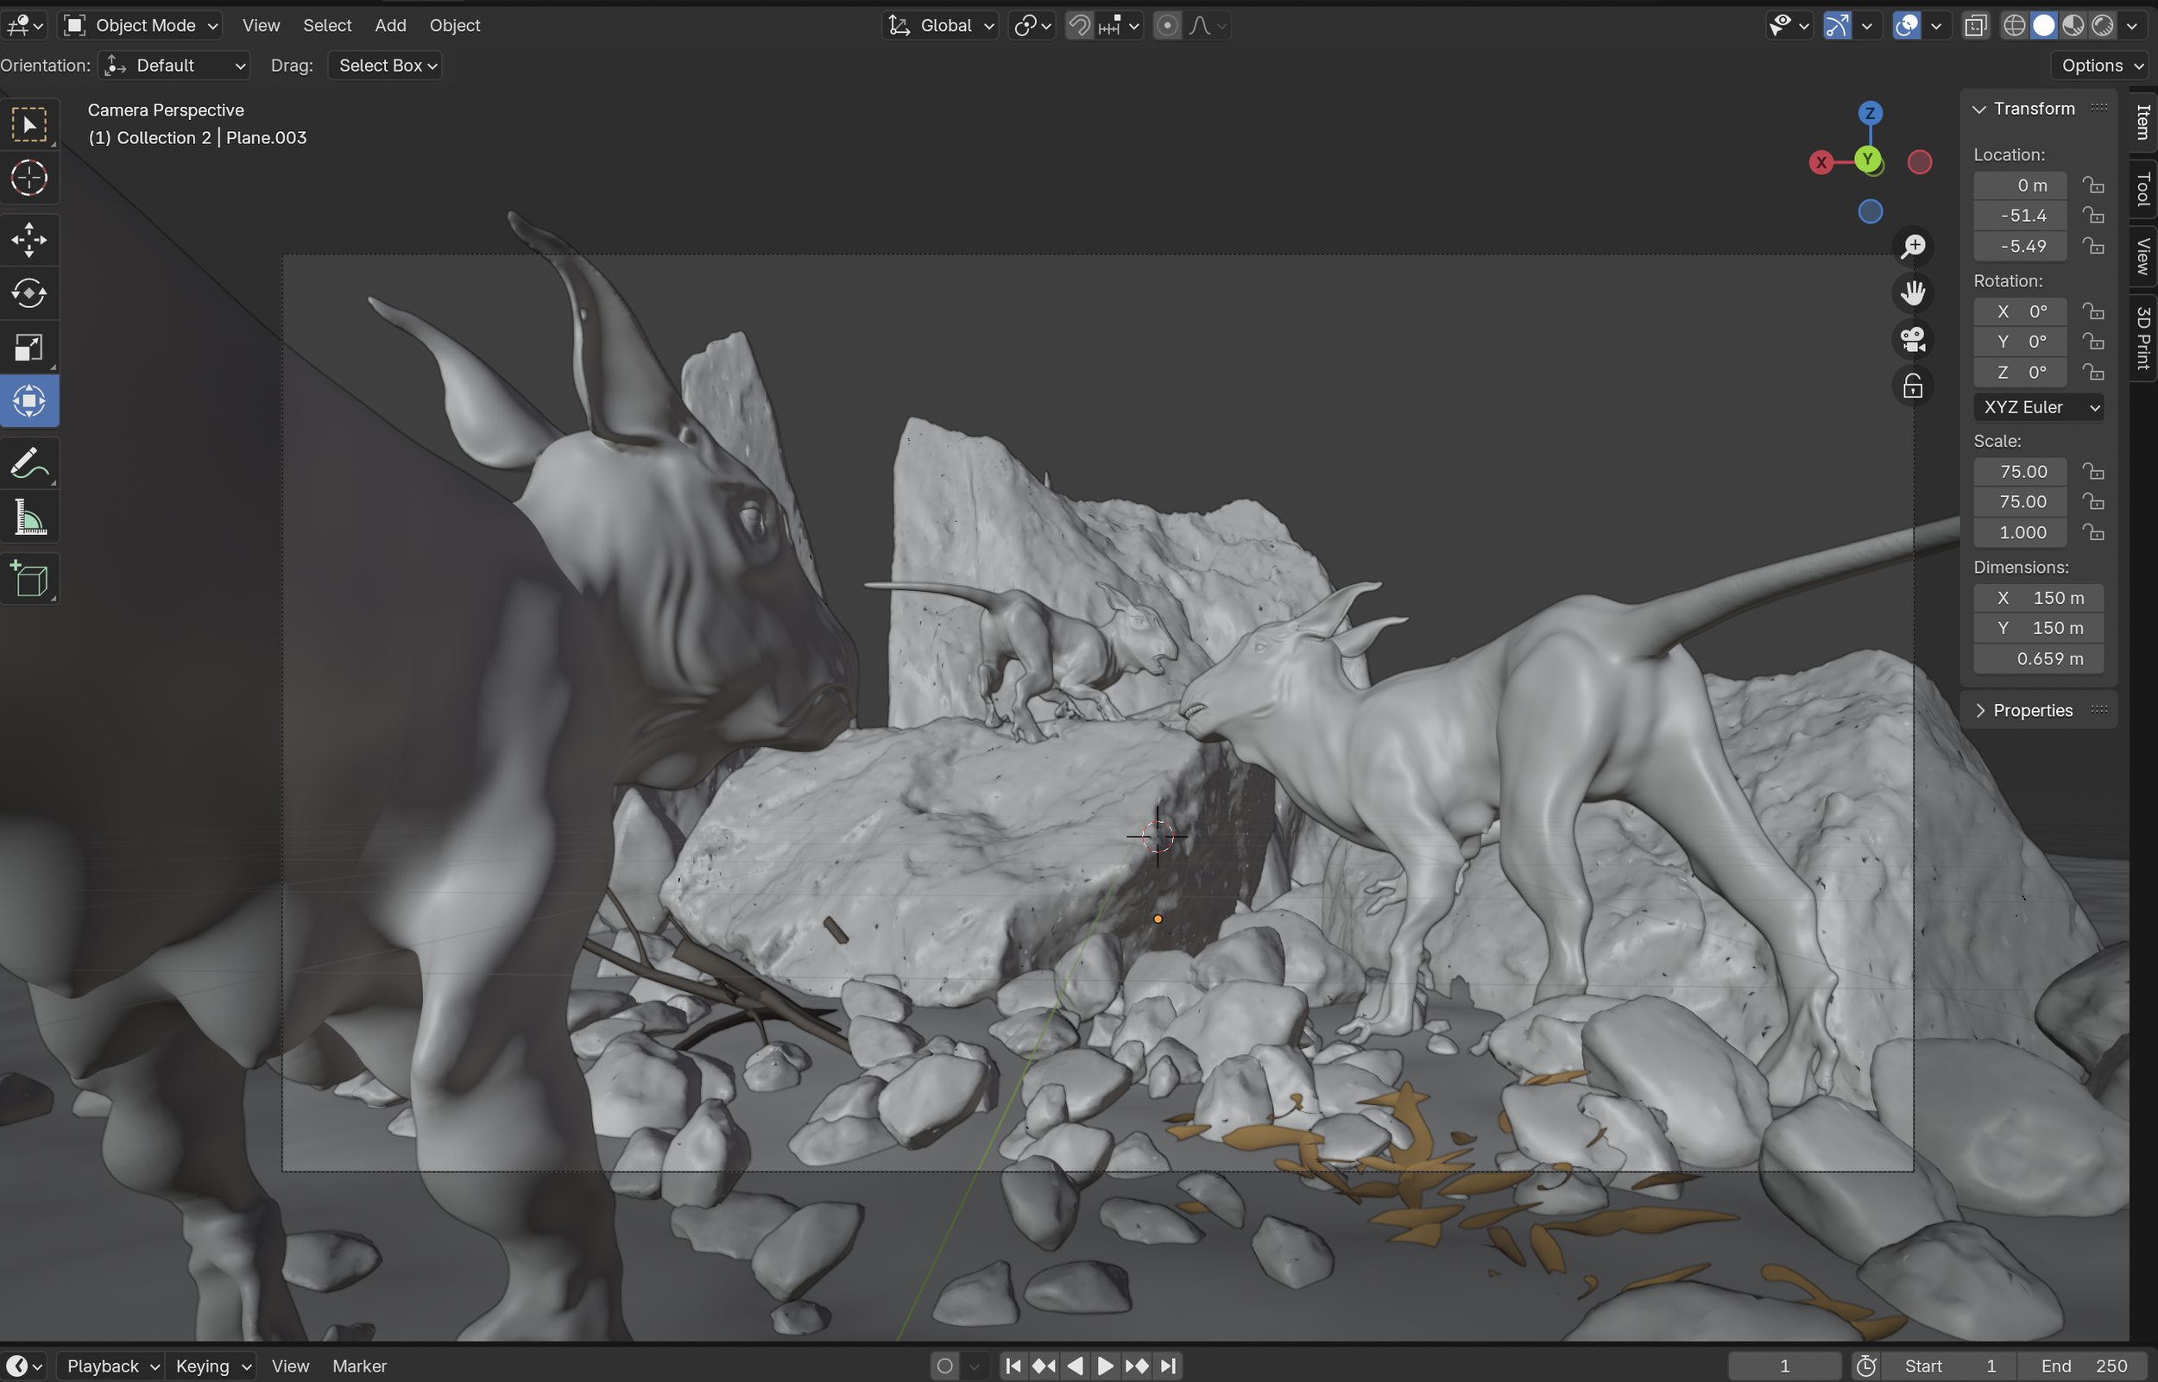Switch to the Tool sidebar tab
The width and height of the screenshot is (2158, 1382).
2142,189
